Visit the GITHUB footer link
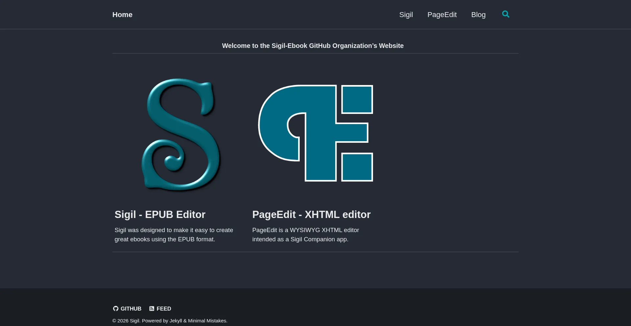The height and width of the screenshot is (326, 631). pos(127,309)
